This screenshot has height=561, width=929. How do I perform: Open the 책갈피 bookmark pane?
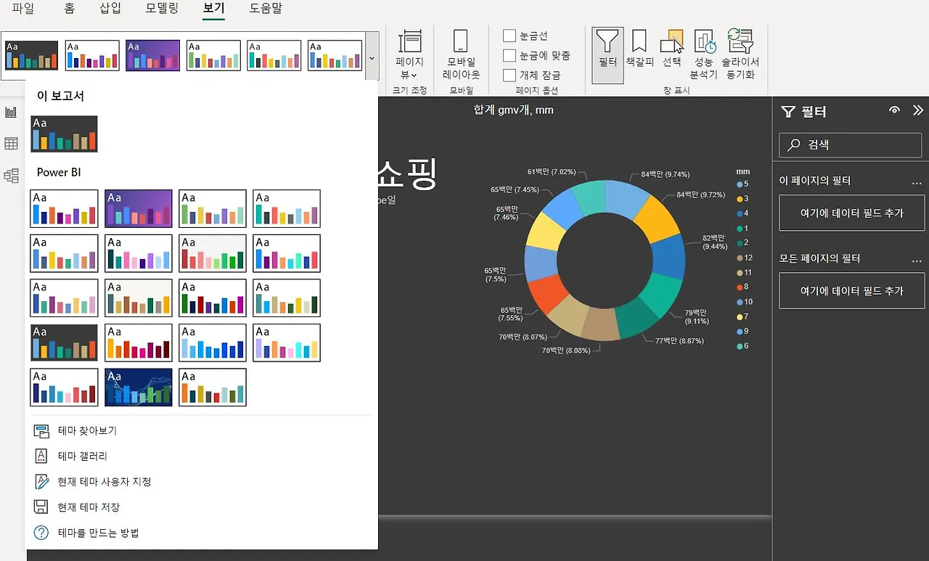click(x=639, y=49)
